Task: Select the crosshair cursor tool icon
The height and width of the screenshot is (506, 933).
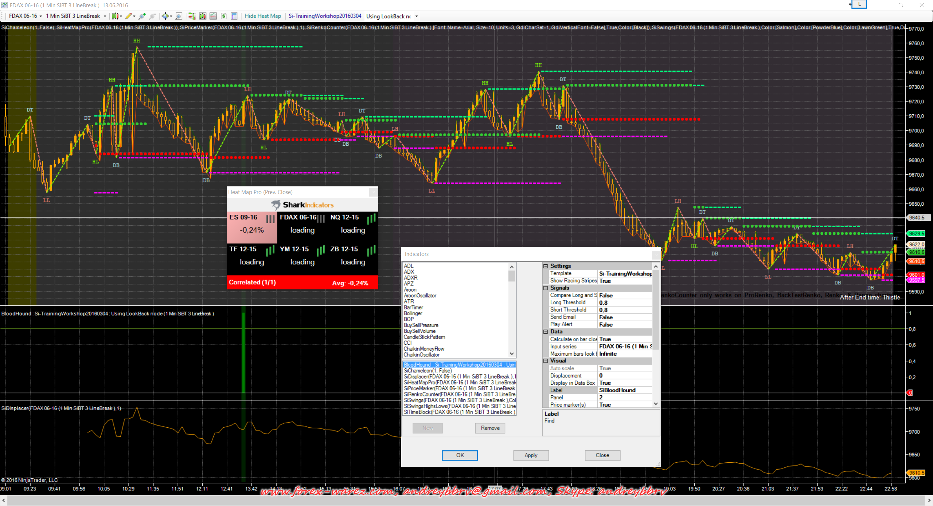Action: coord(165,16)
